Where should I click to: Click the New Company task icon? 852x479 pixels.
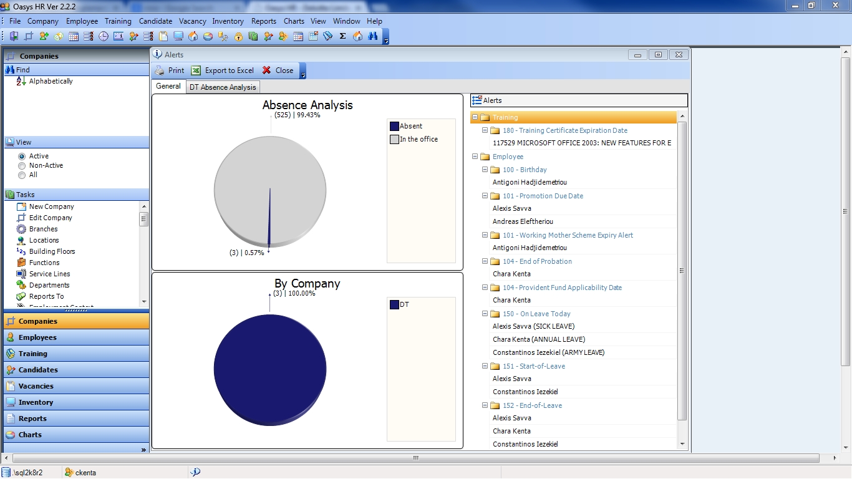pos(21,206)
